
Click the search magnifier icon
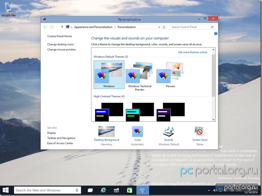(212, 27)
